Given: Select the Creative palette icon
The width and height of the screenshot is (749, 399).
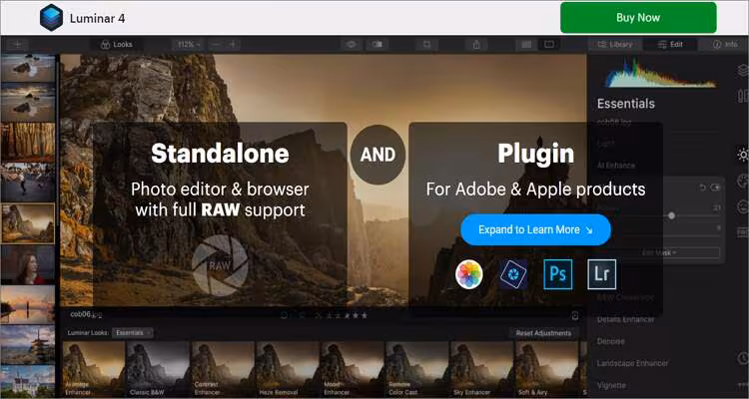Looking at the screenshot, I should click(x=743, y=181).
